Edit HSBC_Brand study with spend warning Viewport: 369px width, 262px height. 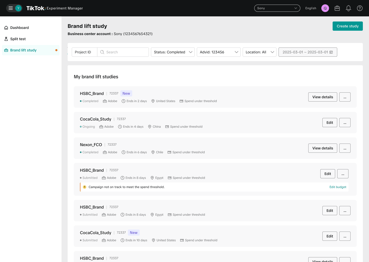click(327, 174)
